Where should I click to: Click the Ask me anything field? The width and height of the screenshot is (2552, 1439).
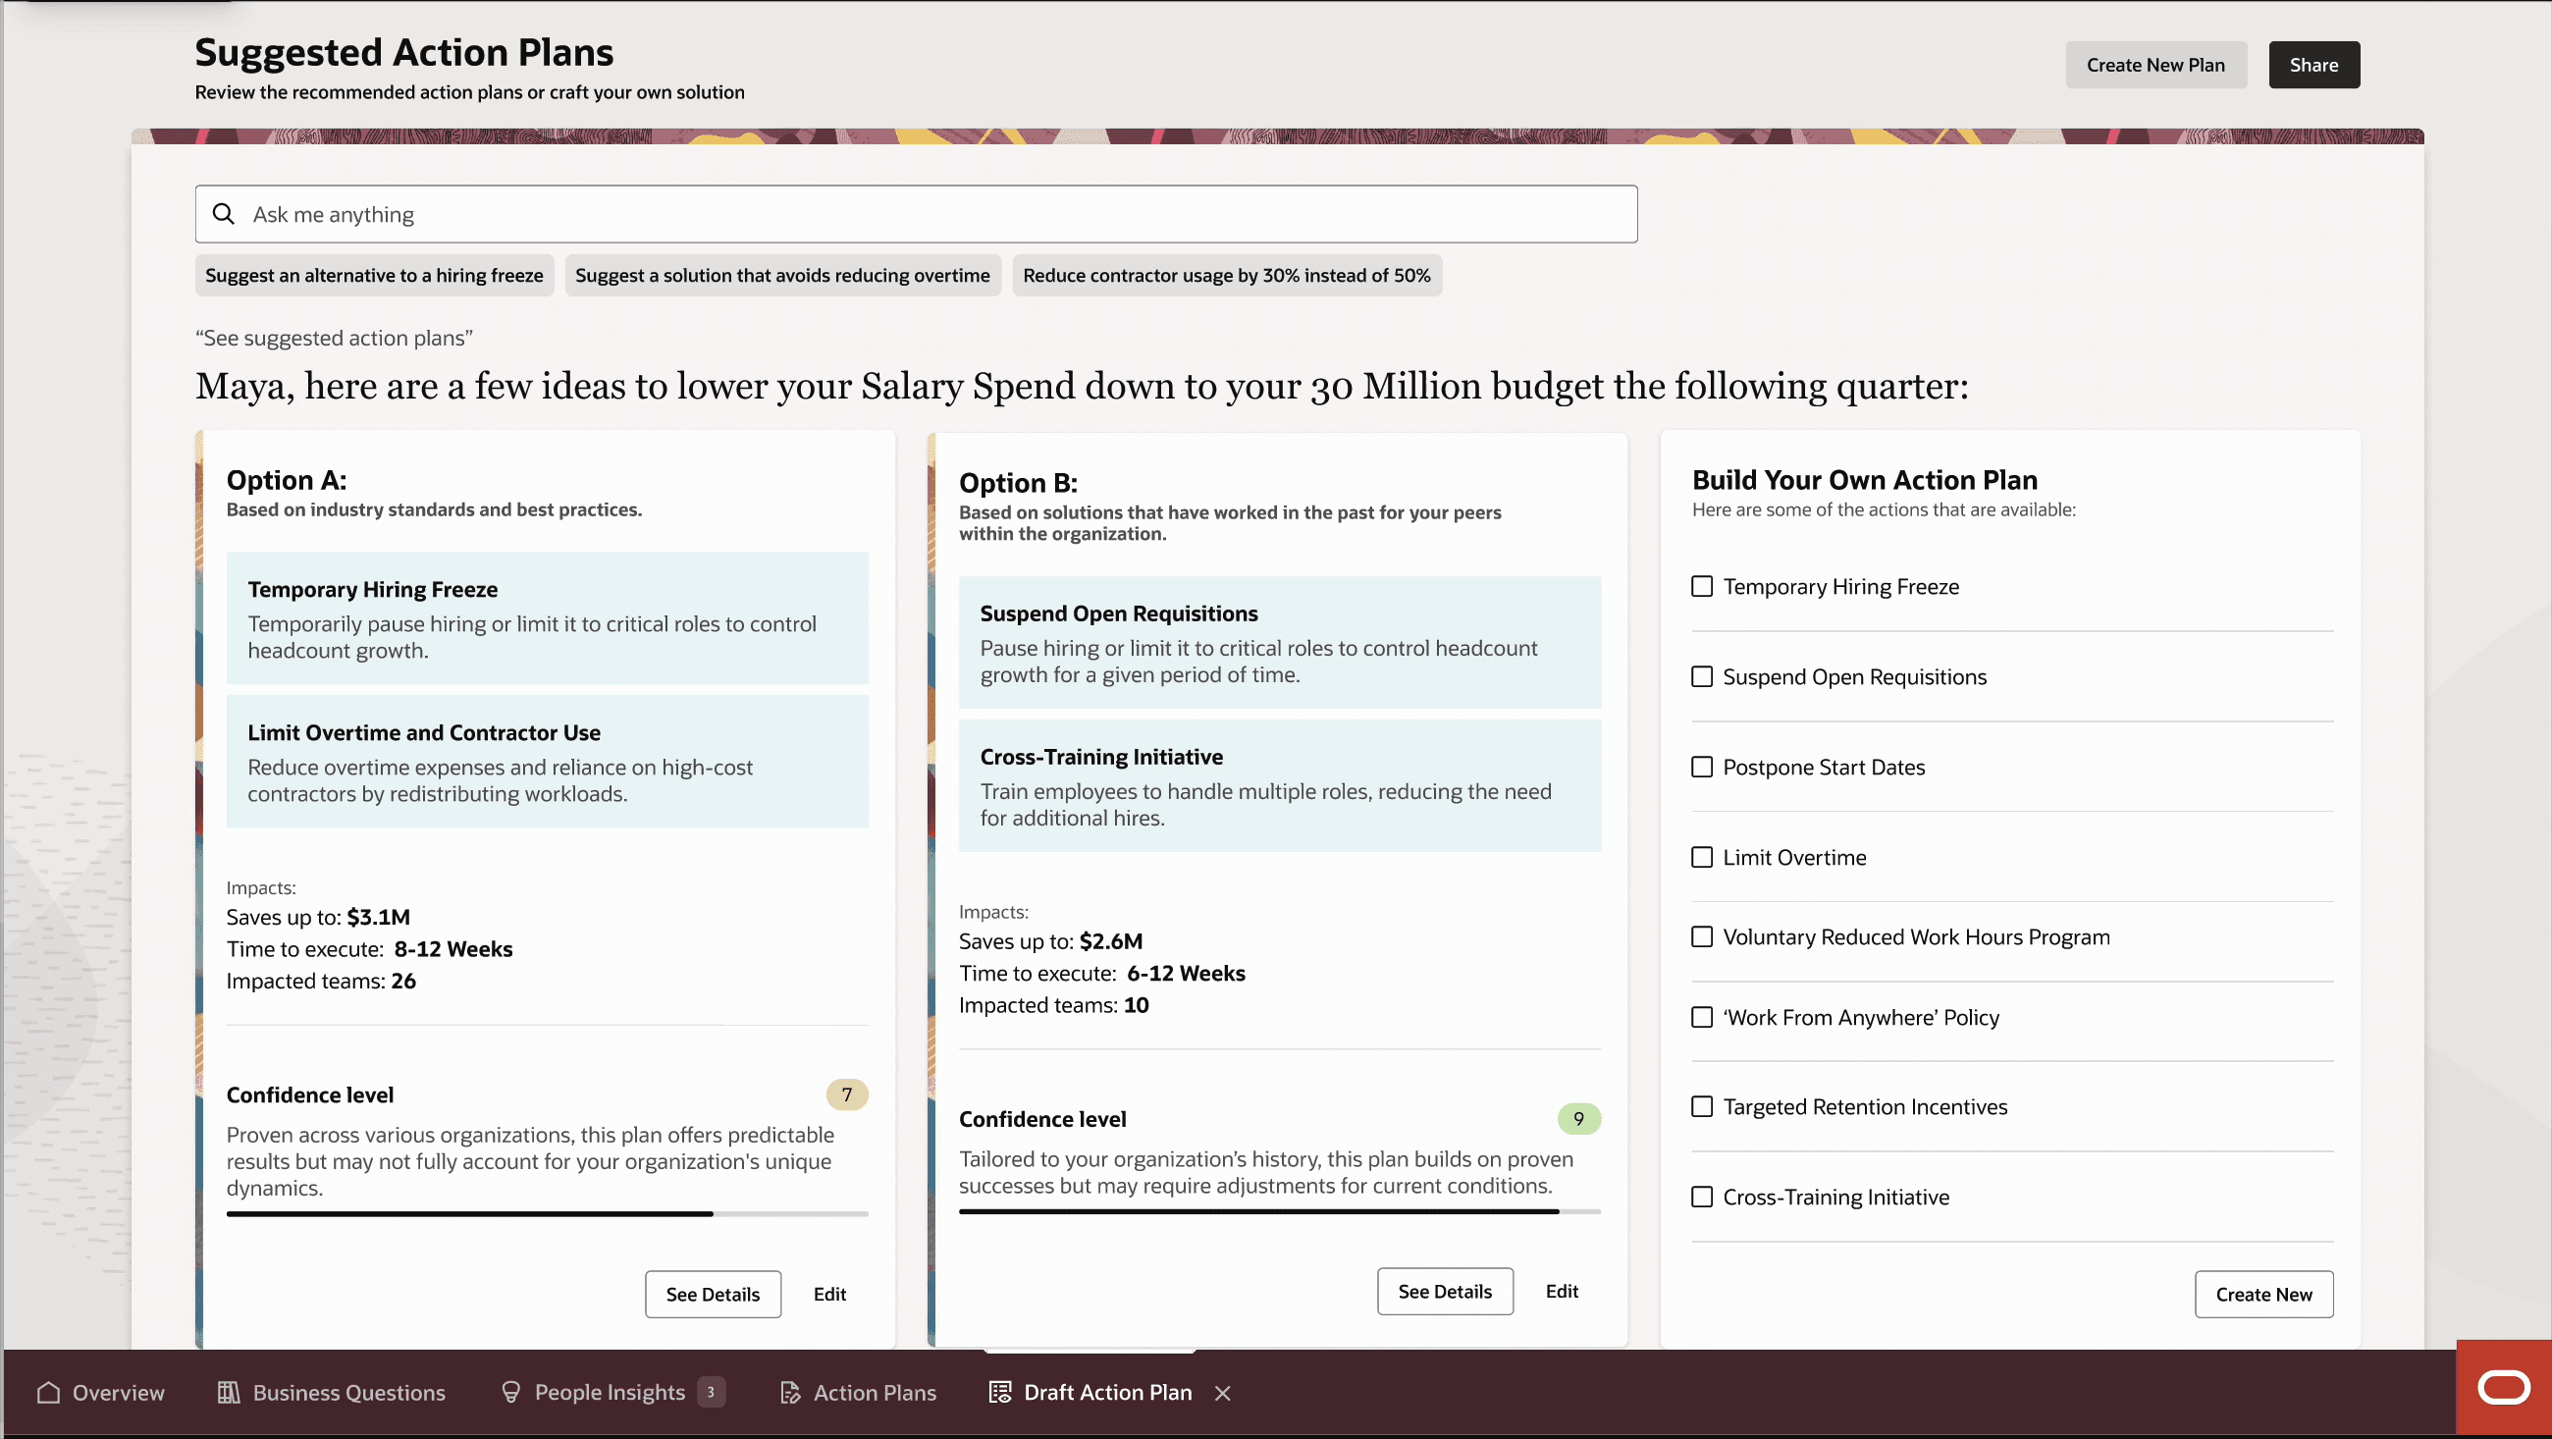917,214
